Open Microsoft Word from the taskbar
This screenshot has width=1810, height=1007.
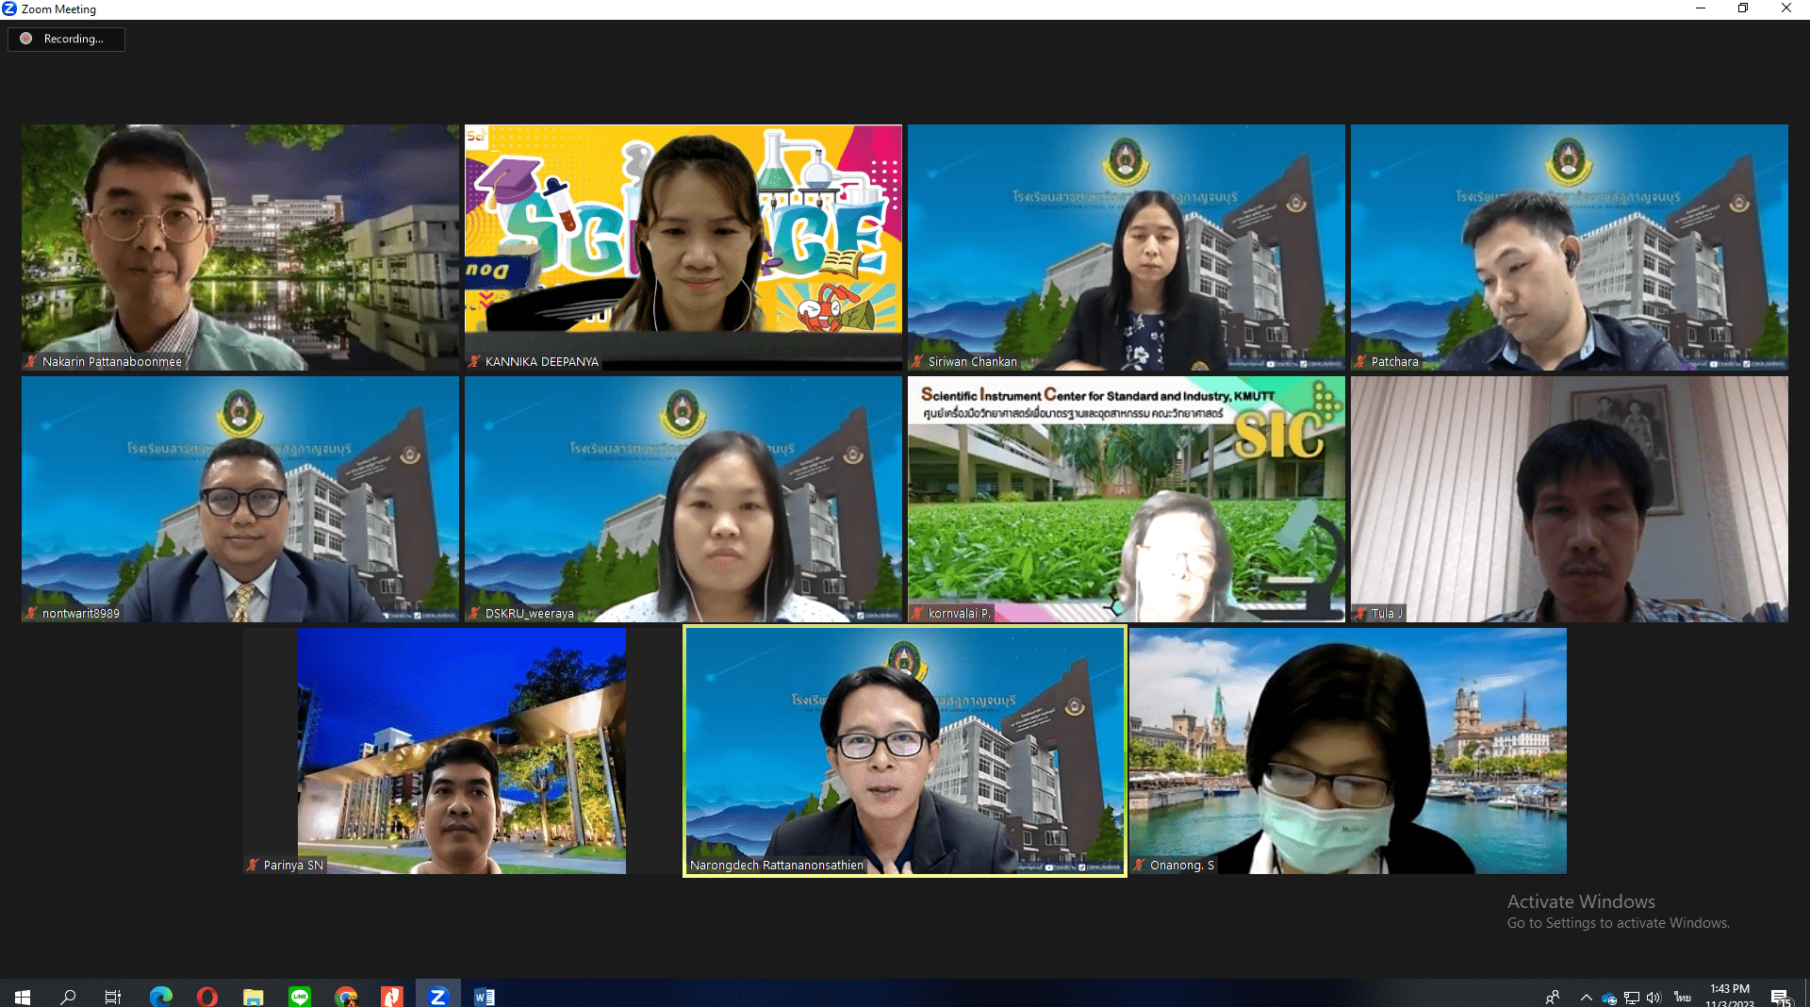(485, 997)
